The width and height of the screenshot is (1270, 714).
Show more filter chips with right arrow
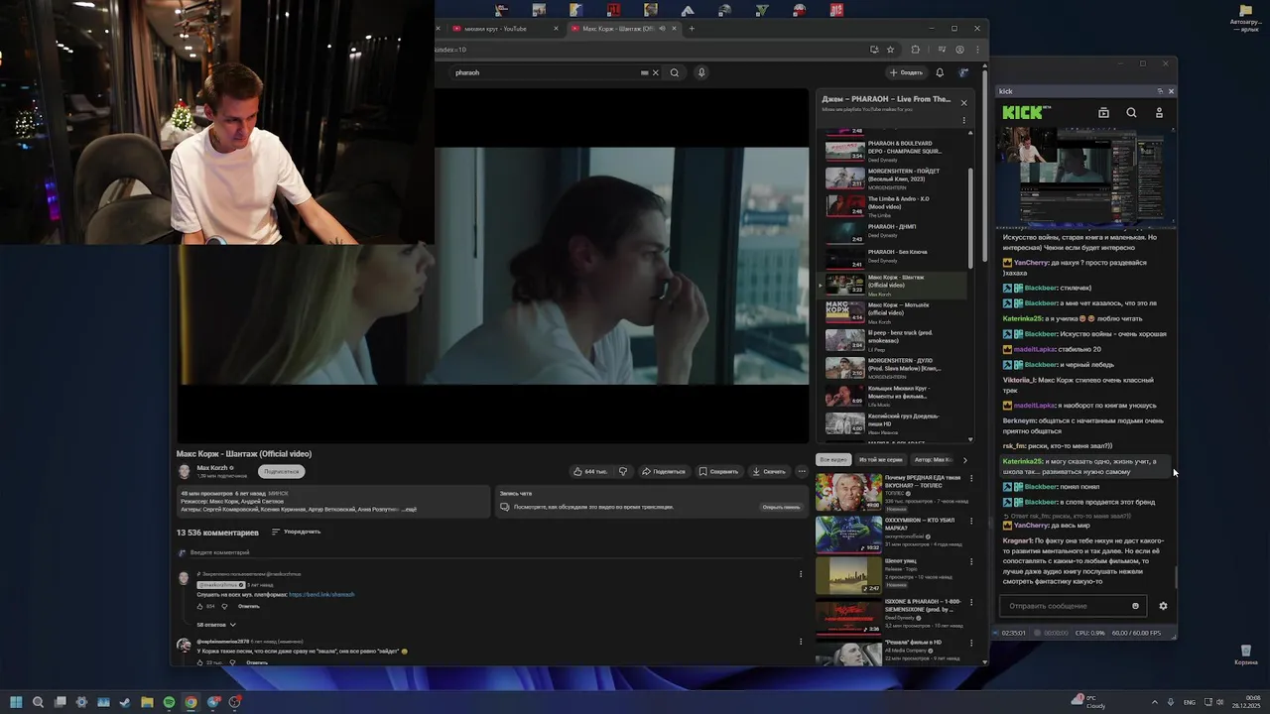pos(964,459)
